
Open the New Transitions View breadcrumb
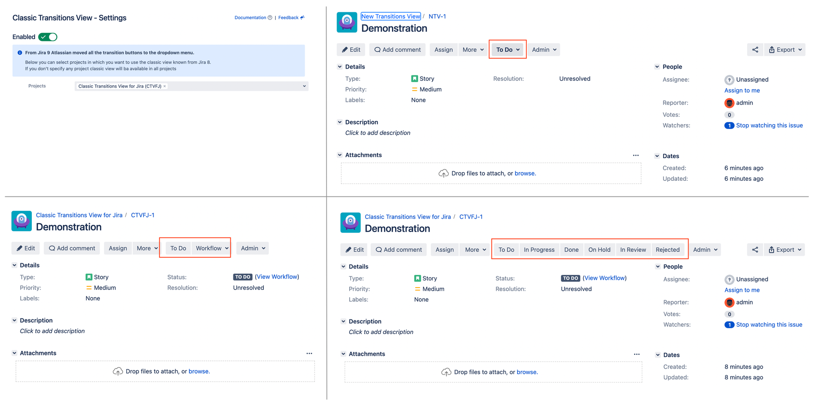(x=391, y=16)
